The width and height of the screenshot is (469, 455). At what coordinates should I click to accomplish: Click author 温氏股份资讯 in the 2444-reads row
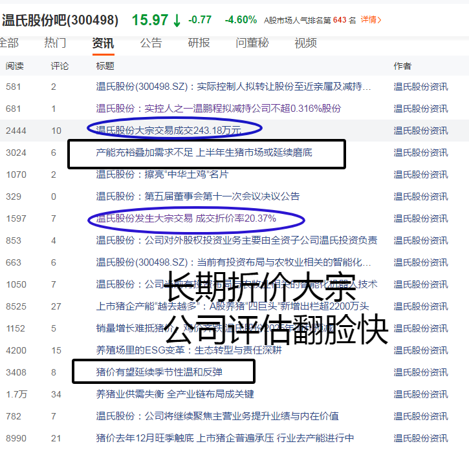coord(421,131)
